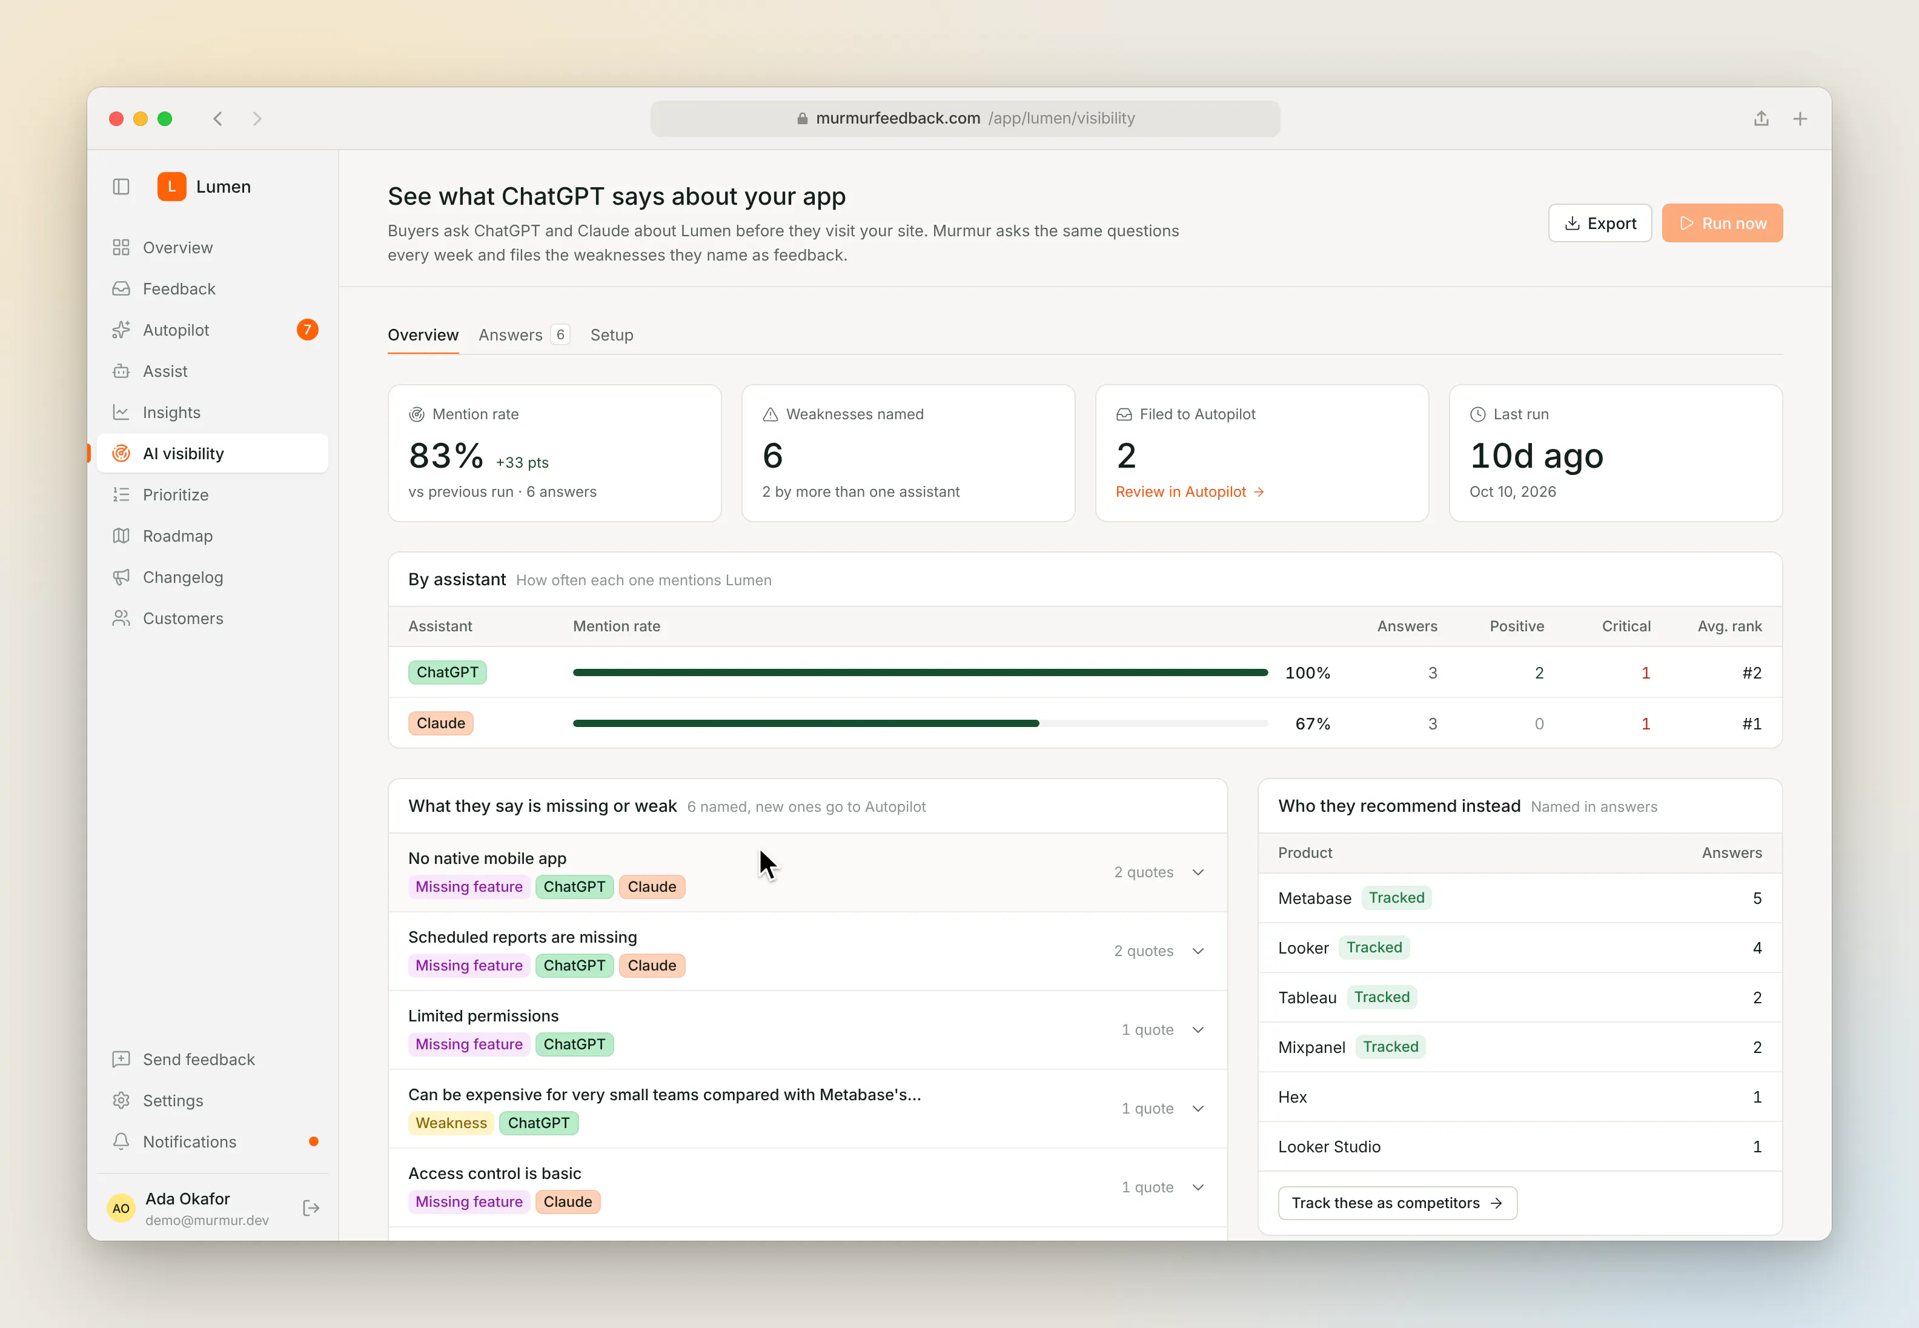Click ChatGPT's 100% mention rate bar
1919x1328 pixels.
(920, 672)
